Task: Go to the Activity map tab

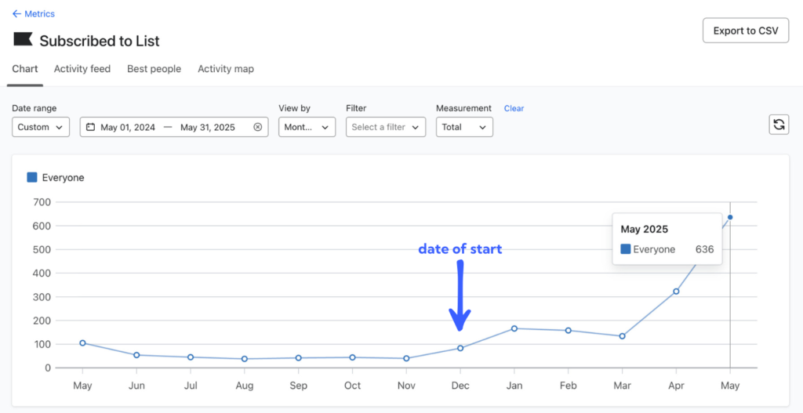Action: point(226,69)
